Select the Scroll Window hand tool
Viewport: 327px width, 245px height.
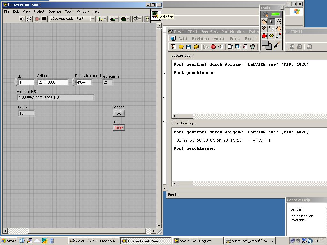(278, 28)
